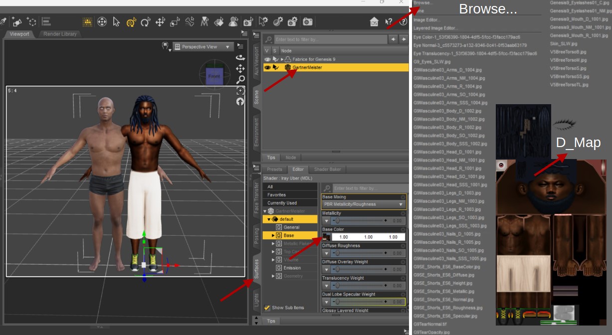
Task: Switch to the Render Library tab
Action: [60, 34]
